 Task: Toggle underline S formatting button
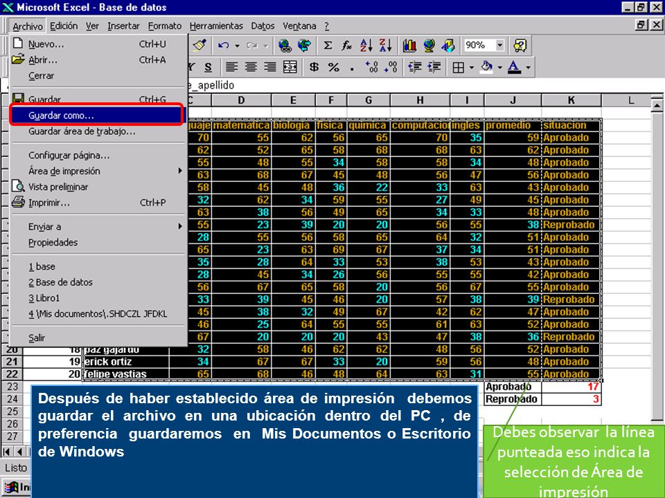click(x=208, y=67)
